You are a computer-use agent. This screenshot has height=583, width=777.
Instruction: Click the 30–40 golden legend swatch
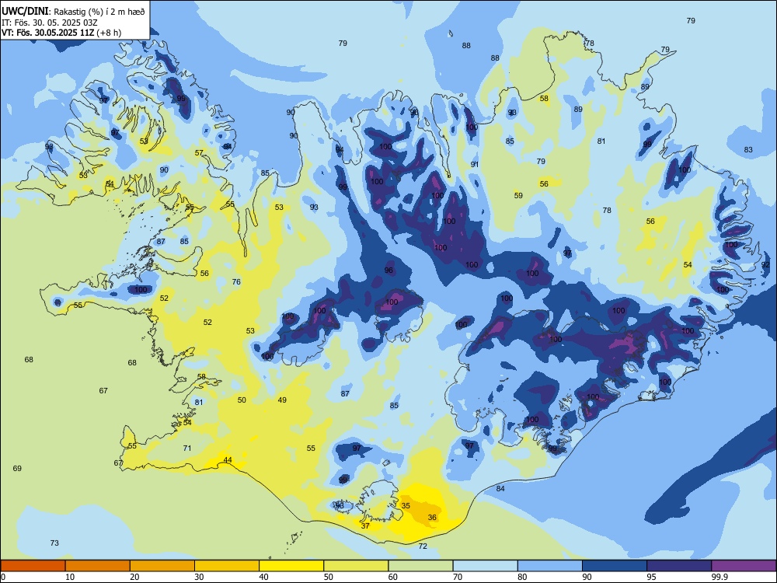227,566
